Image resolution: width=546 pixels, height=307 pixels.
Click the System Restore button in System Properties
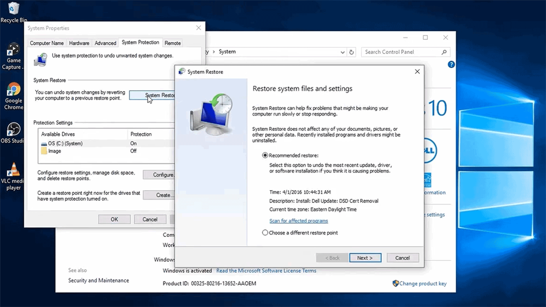click(x=152, y=96)
